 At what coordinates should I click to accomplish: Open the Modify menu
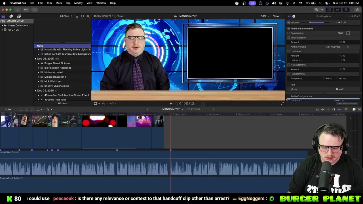coord(79,3)
